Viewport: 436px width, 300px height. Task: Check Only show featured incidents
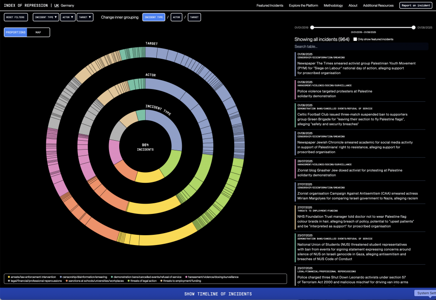point(355,39)
